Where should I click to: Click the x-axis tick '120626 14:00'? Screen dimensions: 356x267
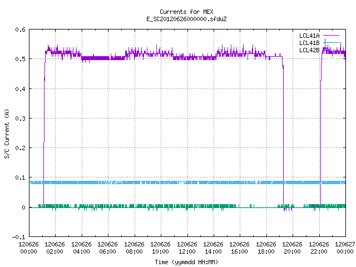(x=213, y=248)
